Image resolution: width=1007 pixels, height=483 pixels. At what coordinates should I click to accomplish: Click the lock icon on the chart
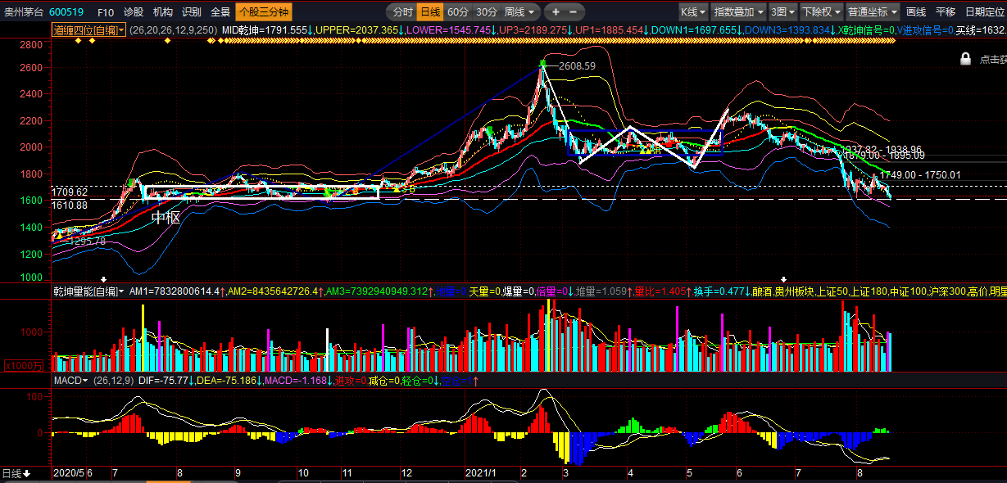click(965, 59)
